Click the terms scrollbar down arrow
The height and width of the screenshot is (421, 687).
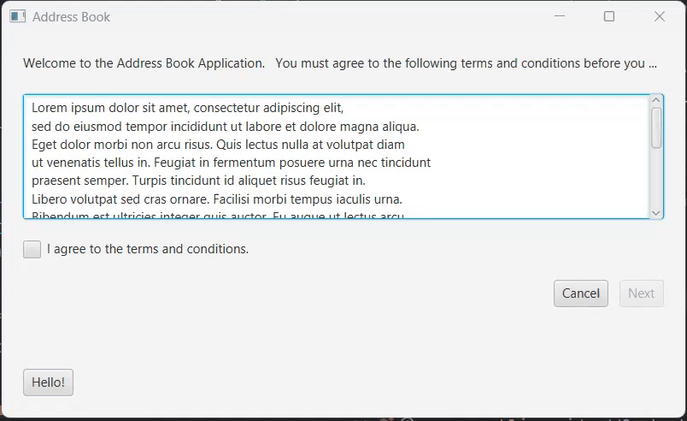656,212
